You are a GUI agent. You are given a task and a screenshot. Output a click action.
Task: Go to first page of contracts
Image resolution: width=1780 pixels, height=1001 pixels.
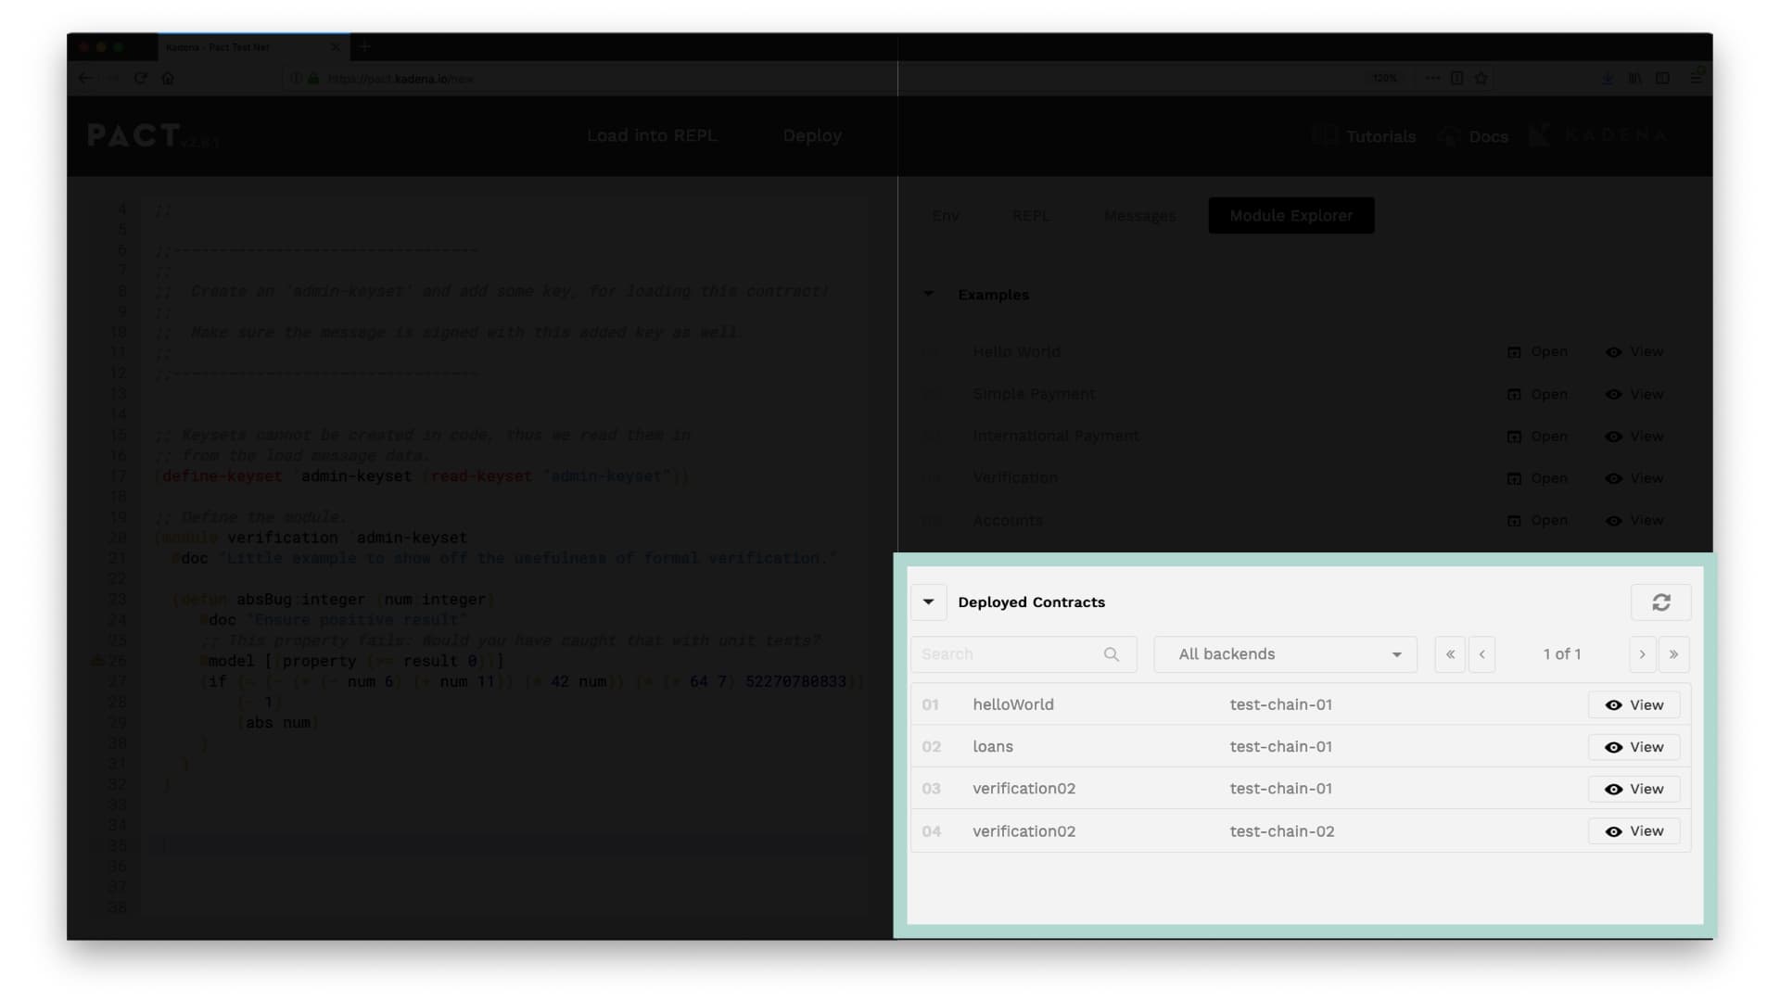pyautogui.click(x=1450, y=654)
